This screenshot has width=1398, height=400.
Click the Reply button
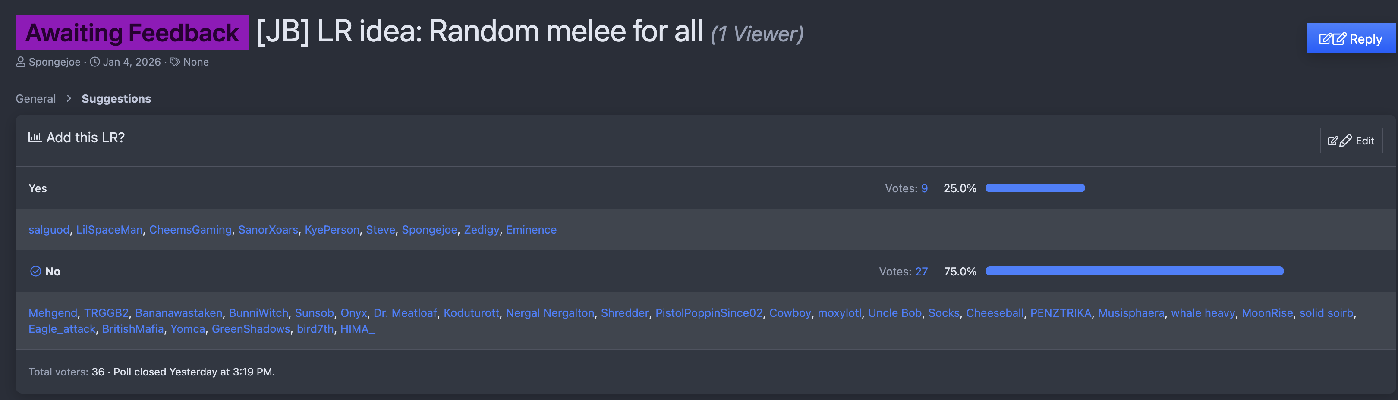[x=1350, y=39]
